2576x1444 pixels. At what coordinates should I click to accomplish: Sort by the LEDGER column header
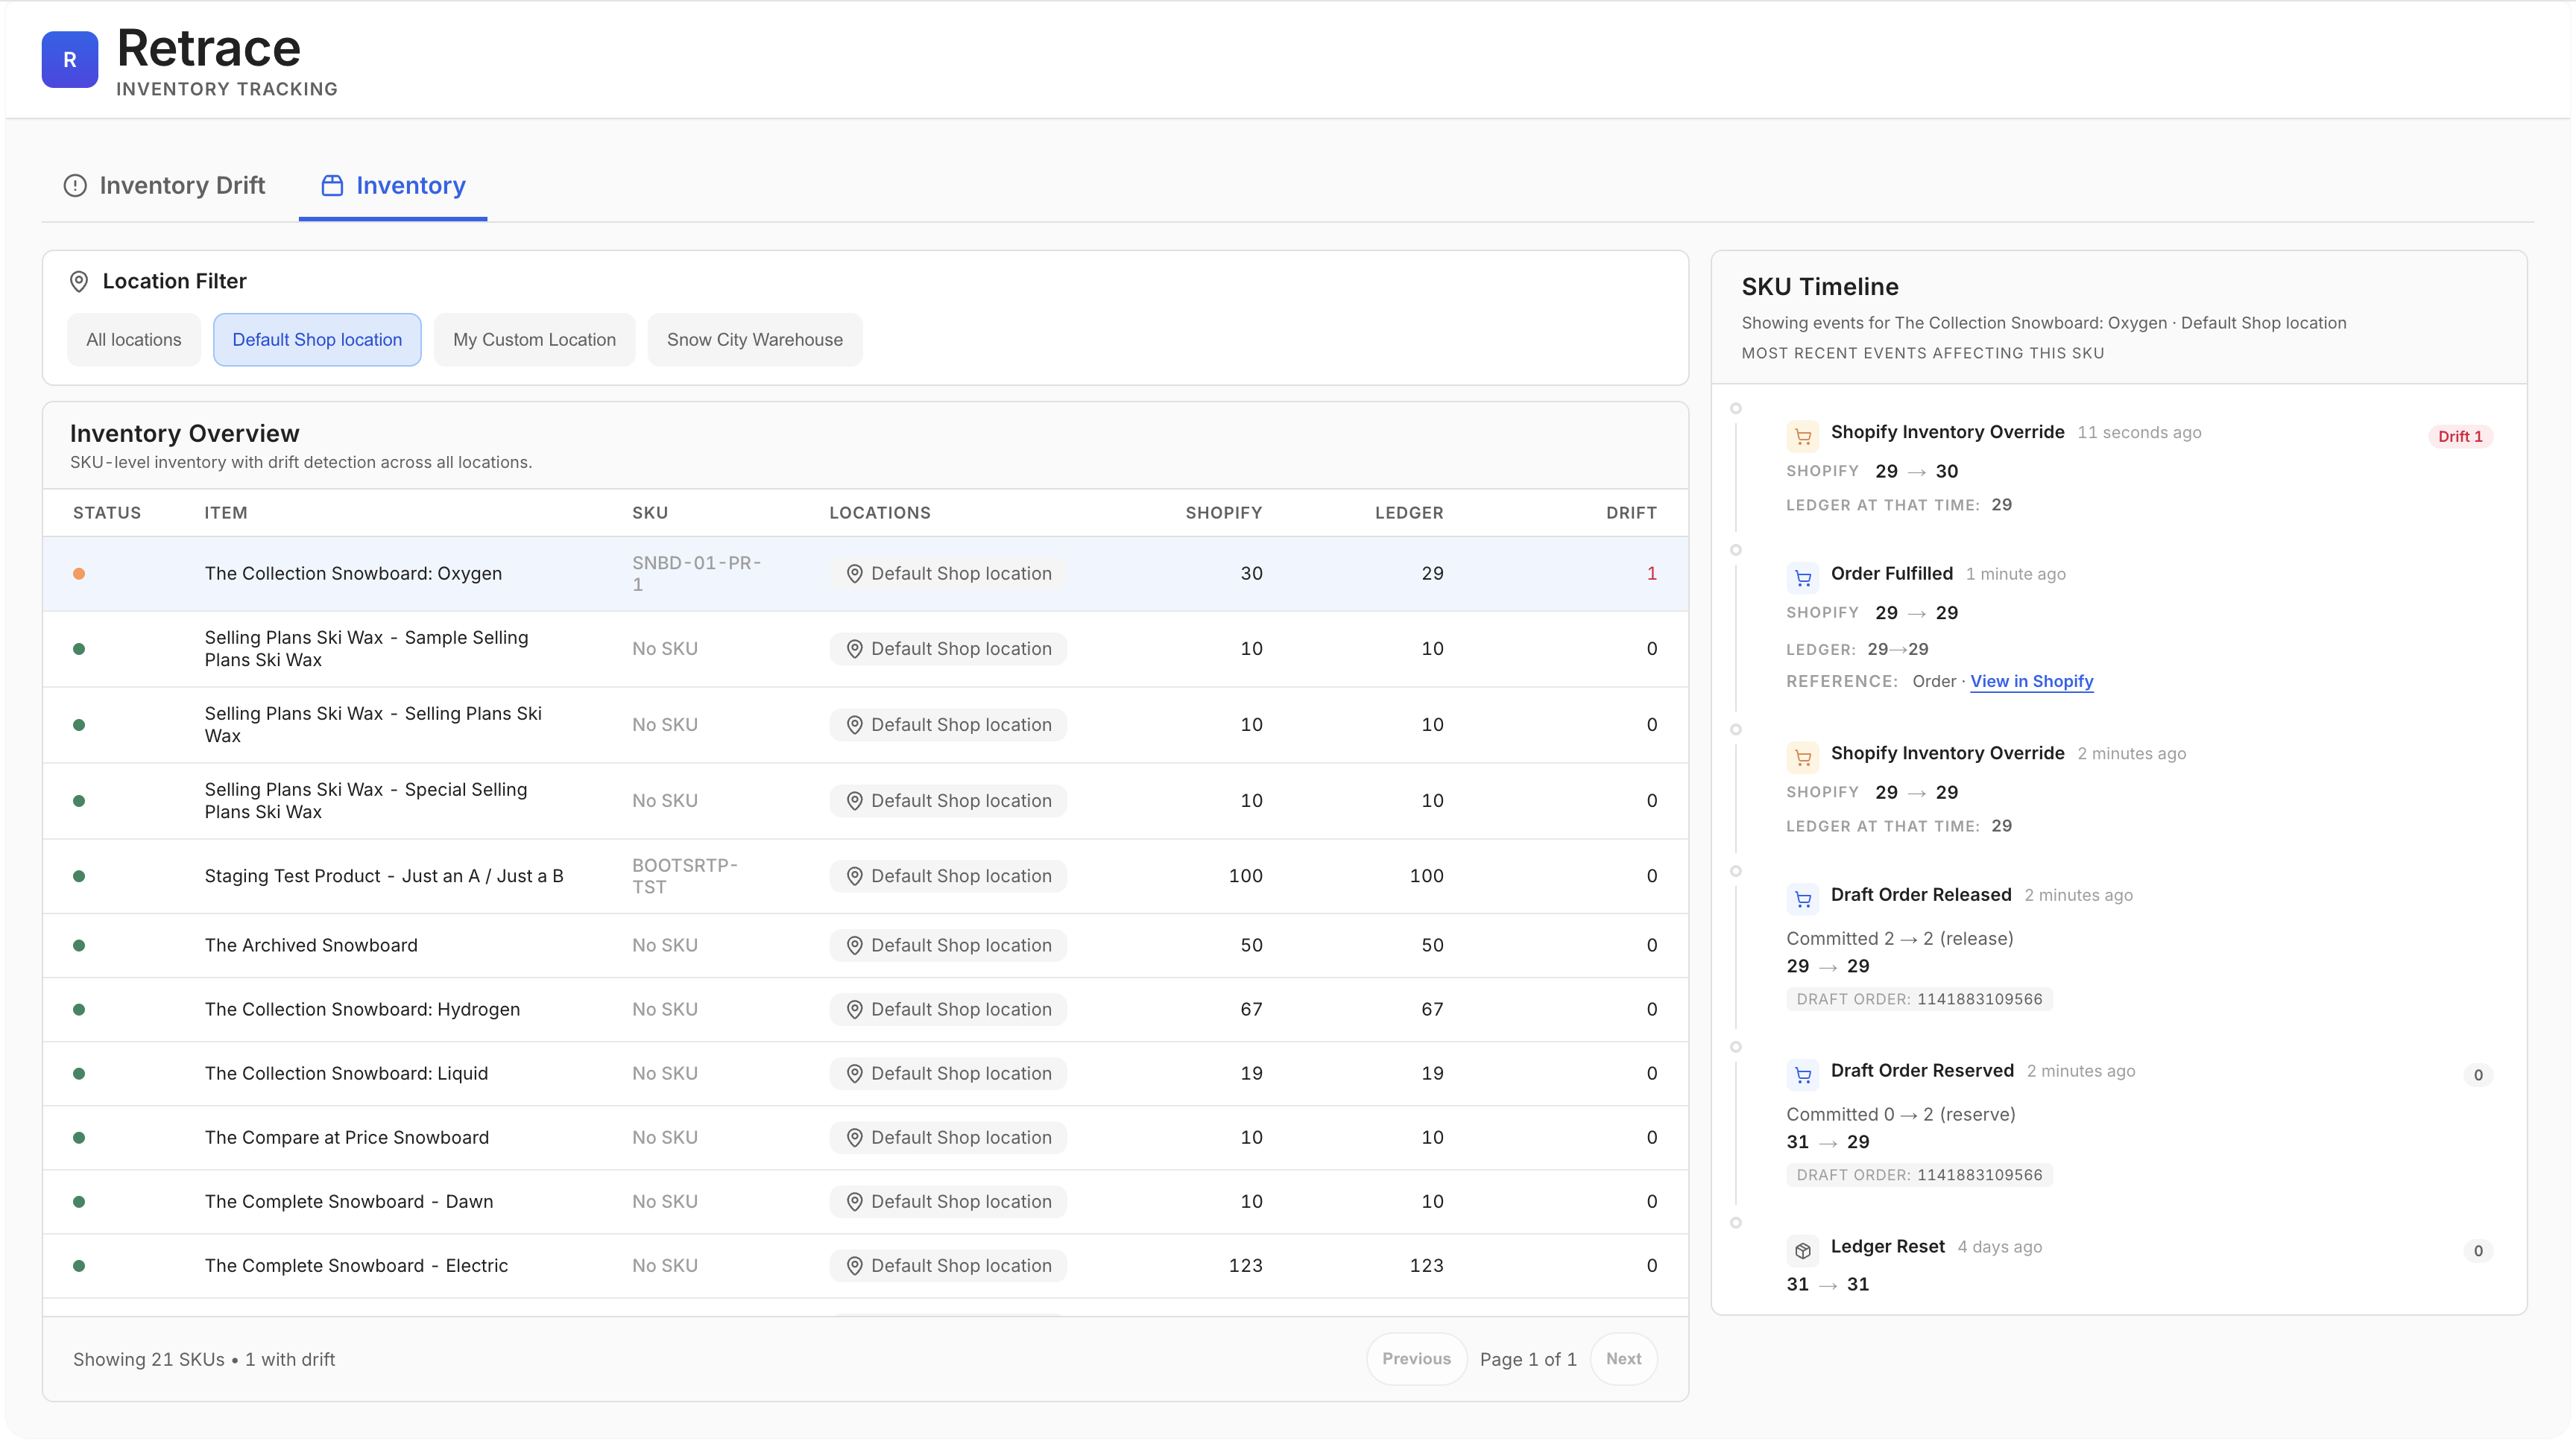(x=1409, y=513)
